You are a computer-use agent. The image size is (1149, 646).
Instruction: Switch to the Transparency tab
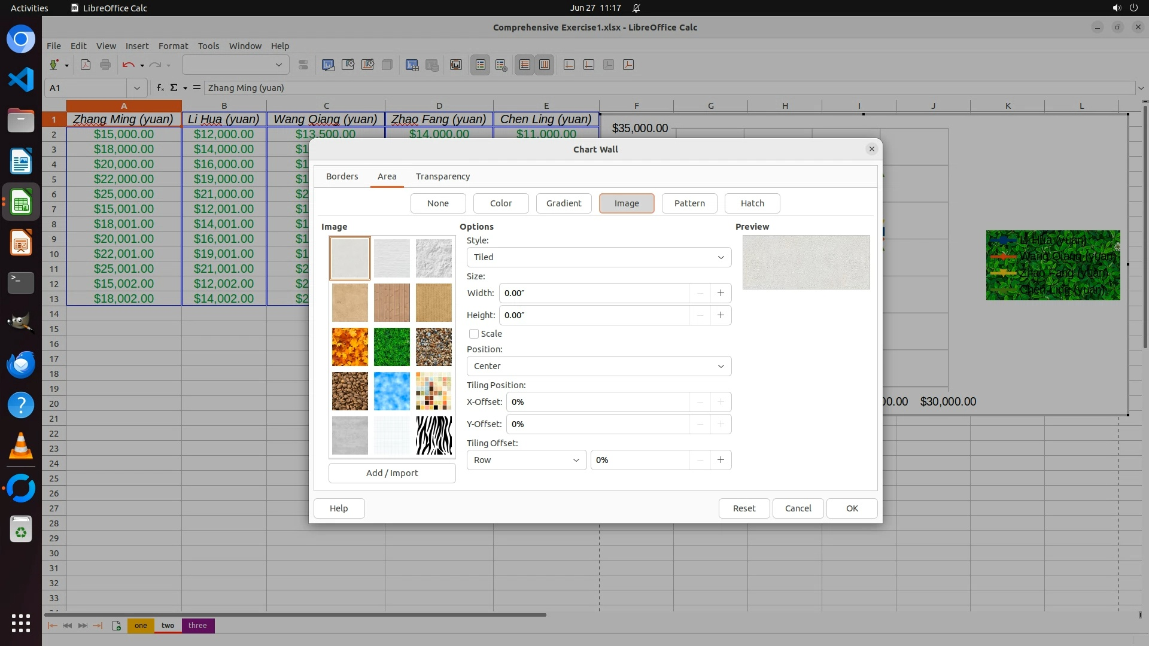(x=442, y=176)
